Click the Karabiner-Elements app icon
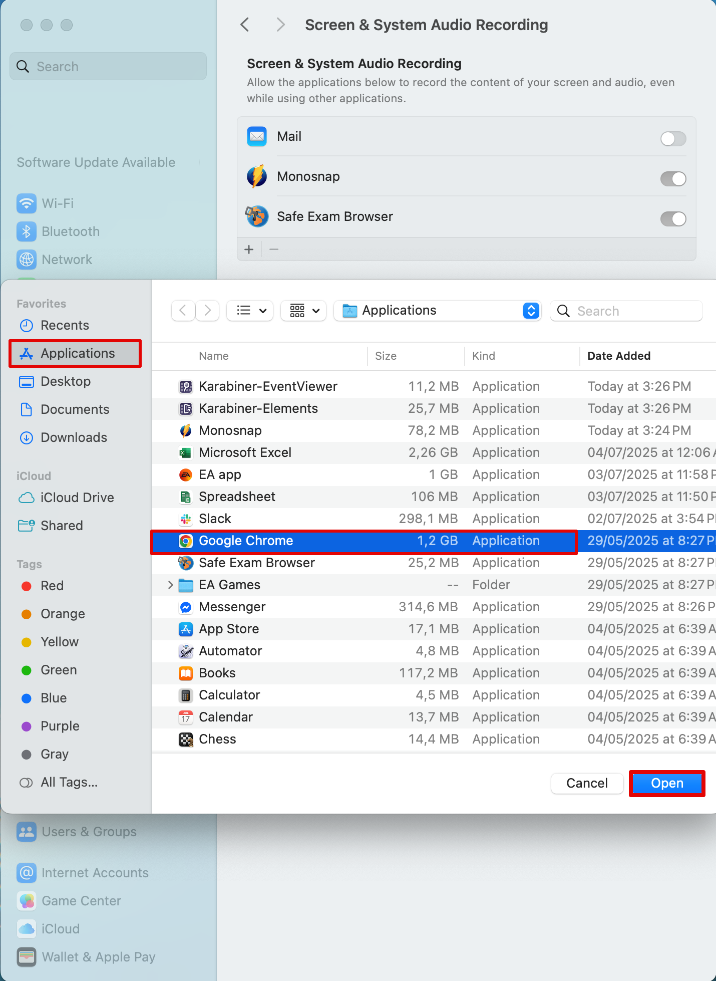The width and height of the screenshot is (716, 981). [186, 409]
